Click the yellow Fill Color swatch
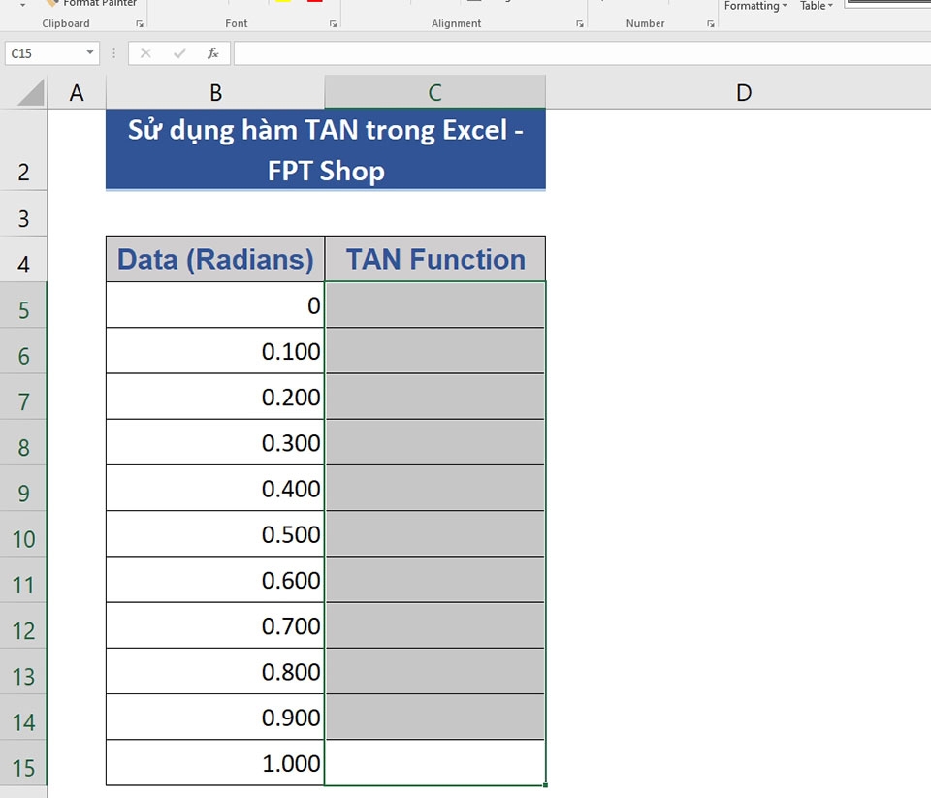Image resolution: width=931 pixels, height=798 pixels. [283, 3]
